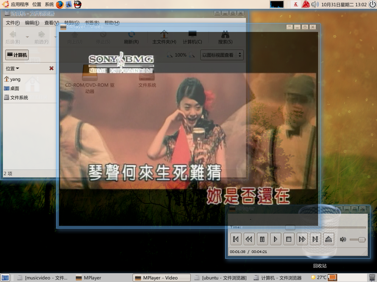Mute via the MPlayer speaker icon
Screen dimensions: 377x282
[x=343, y=239]
